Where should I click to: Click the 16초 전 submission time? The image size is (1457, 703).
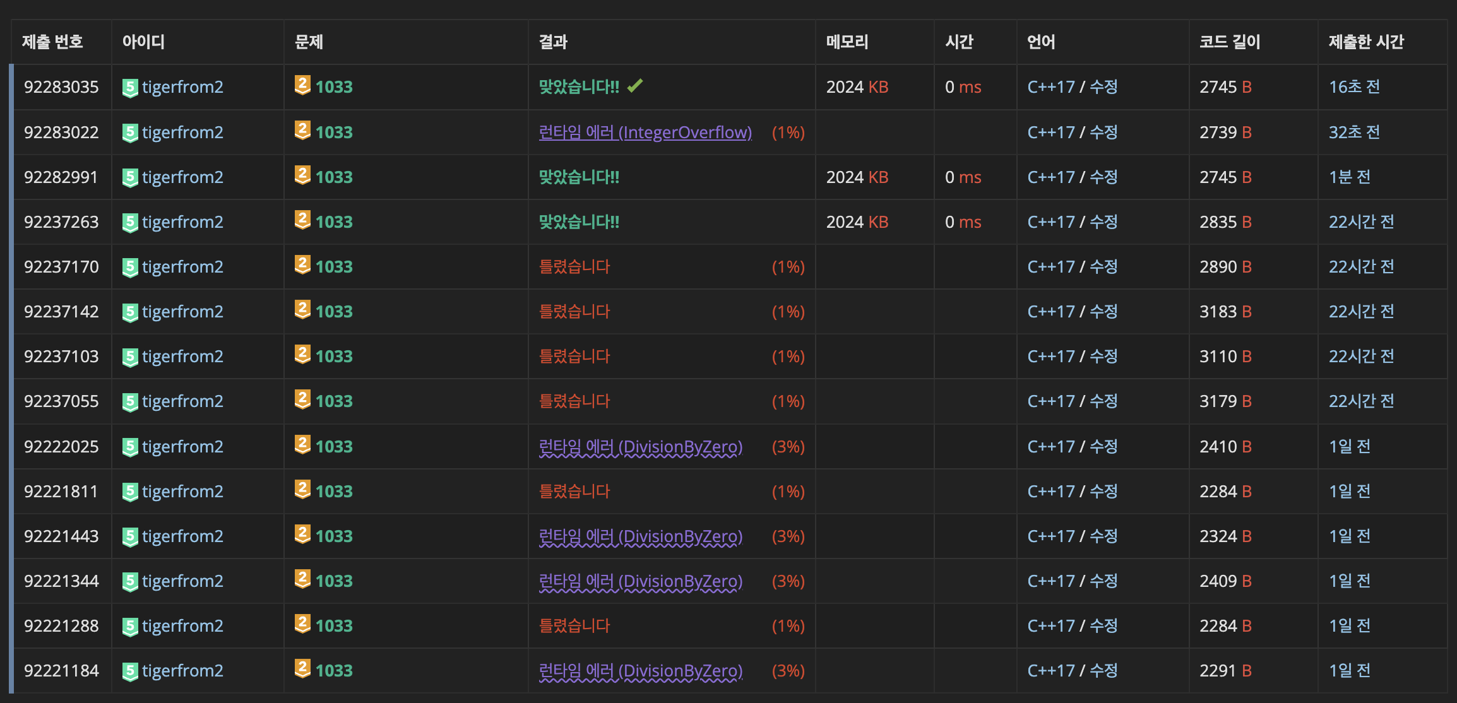point(1354,87)
